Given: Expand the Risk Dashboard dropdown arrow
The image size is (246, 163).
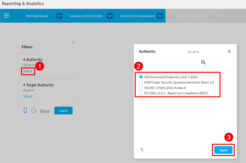Looking at the screenshot, I should click(x=59, y=16).
